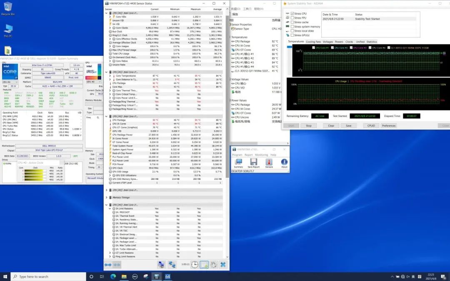Image resolution: width=450 pixels, height=281 pixels.
Task: Open Microsoft Edge from the taskbar
Action: tap(113, 276)
